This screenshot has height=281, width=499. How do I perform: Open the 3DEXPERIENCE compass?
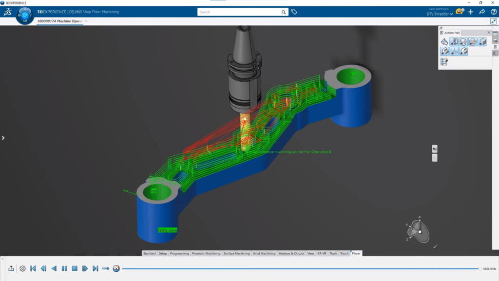tap(25, 15)
